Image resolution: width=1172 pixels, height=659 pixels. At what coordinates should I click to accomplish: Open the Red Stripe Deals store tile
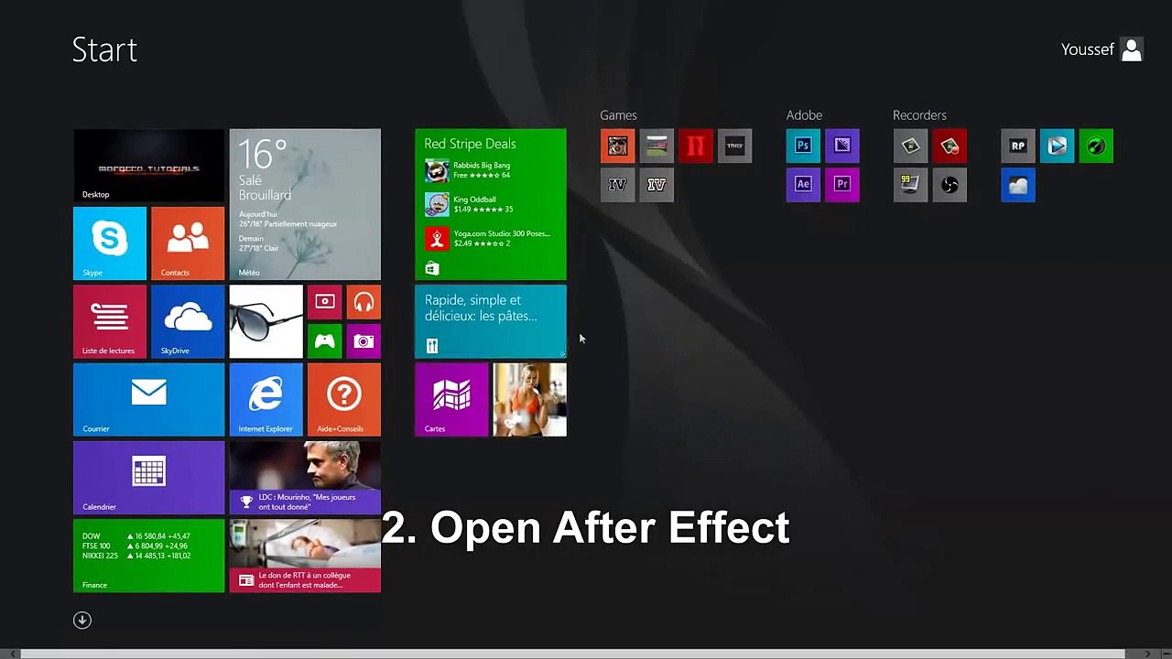click(491, 204)
